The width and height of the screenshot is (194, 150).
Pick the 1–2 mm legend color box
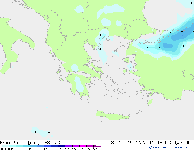[19, 146]
